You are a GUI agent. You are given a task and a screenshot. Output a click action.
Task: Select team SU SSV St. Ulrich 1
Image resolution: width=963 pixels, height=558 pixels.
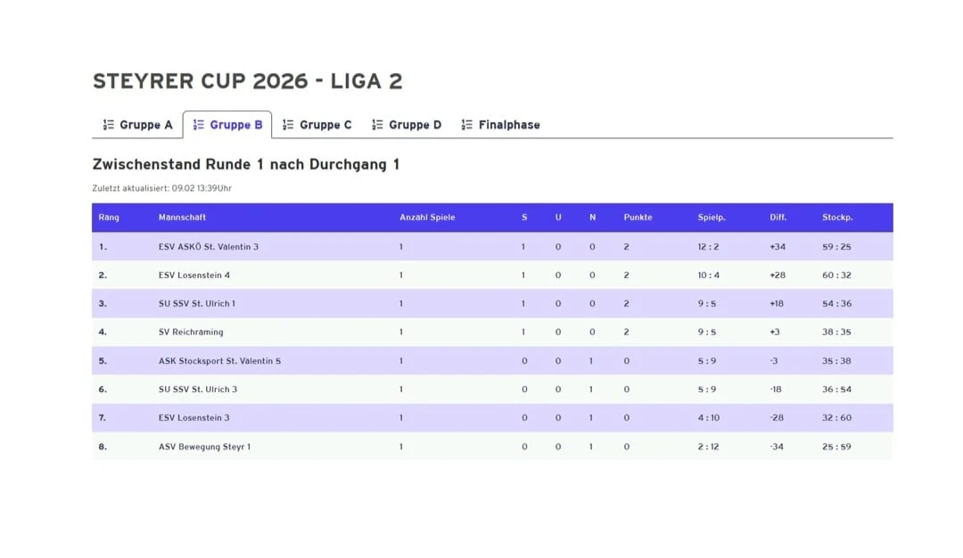click(x=197, y=303)
